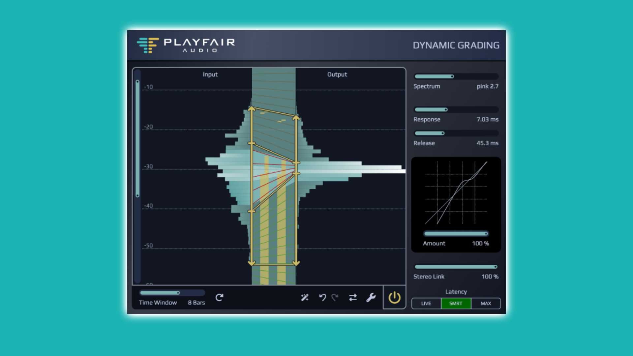The width and height of the screenshot is (633, 356).
Task: Click the redo arrow icon
Action: [335, 298]
